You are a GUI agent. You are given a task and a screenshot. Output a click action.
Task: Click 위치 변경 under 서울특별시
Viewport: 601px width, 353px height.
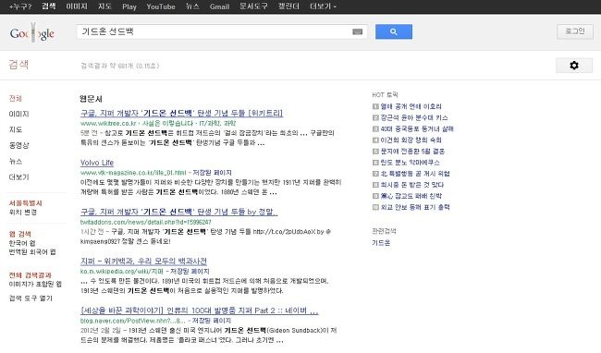click(22, 213)
